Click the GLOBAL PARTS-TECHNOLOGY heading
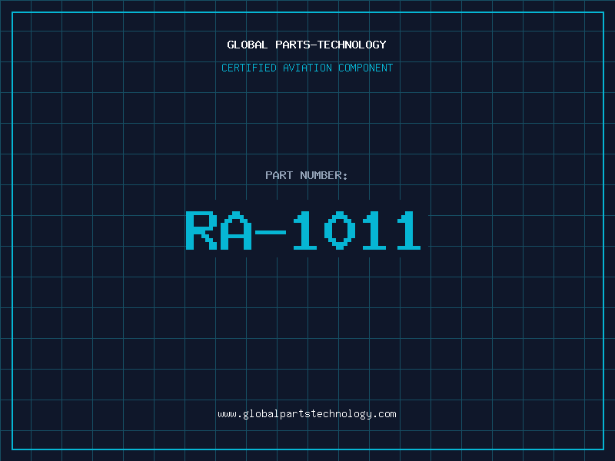The height and width of the screenshot is (461, 615). 307,45
